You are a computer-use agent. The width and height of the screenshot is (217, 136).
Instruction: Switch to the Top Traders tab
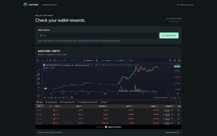(x=51, y=102)
